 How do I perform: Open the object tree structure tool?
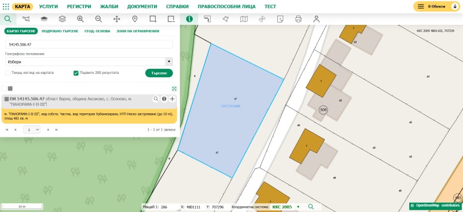coord(26,19)
